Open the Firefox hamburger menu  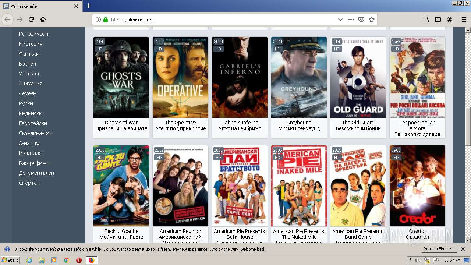click(464, 20)
